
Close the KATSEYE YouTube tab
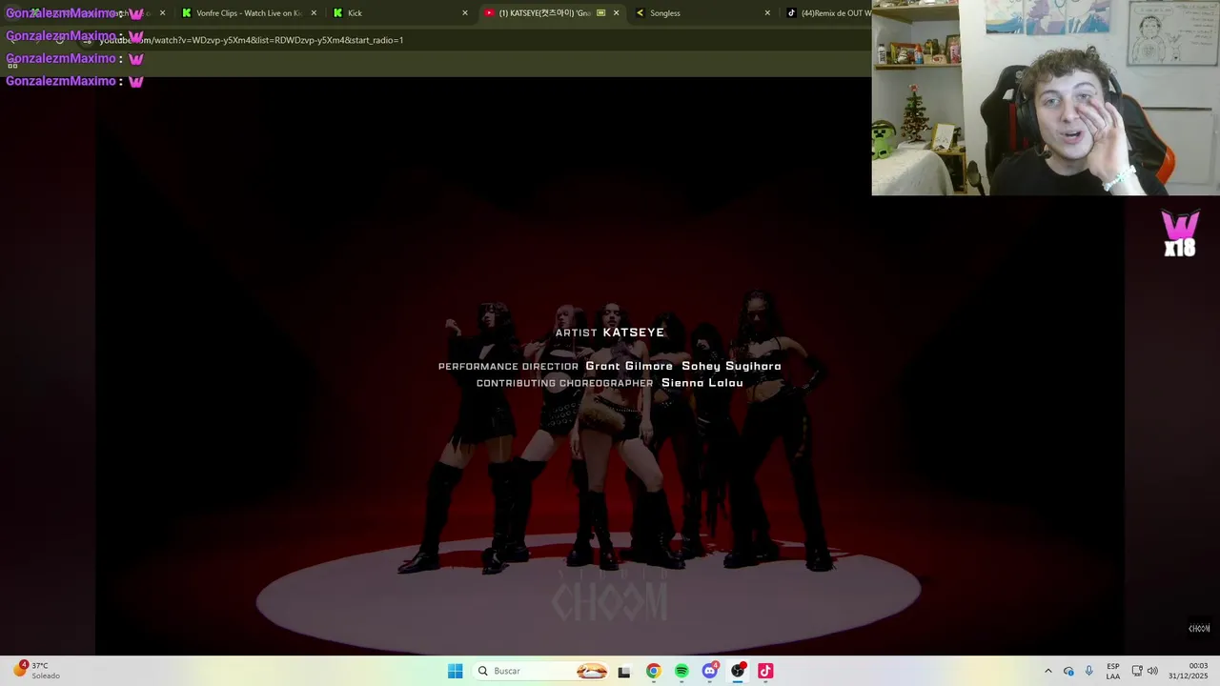pyautogui.click(x=616, y=13)
